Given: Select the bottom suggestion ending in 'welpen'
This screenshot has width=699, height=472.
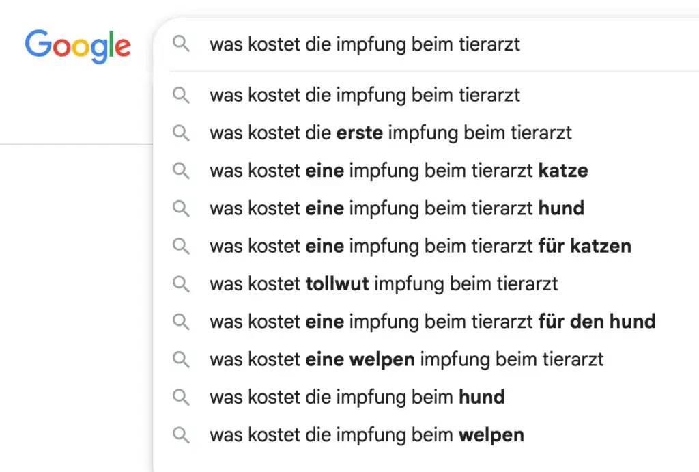Looking at the screenshot, I should (x=367, y=434).
